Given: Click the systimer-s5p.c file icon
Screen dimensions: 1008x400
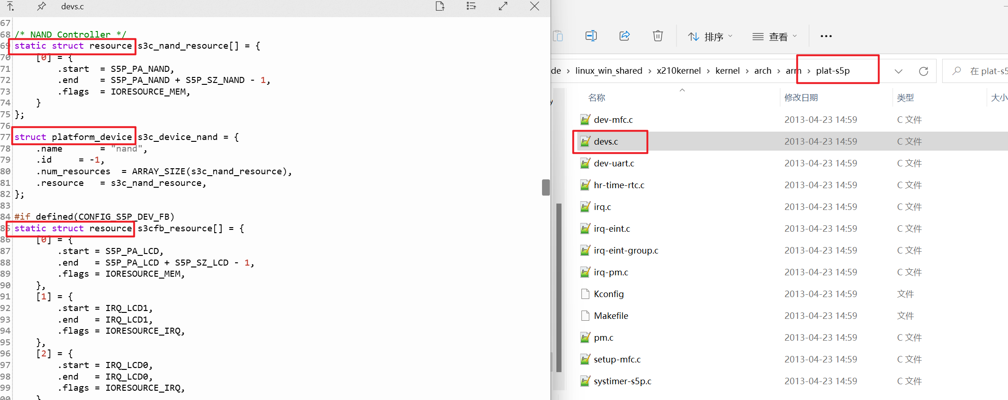Looking at the screenshot, I should tap(585, 381).
